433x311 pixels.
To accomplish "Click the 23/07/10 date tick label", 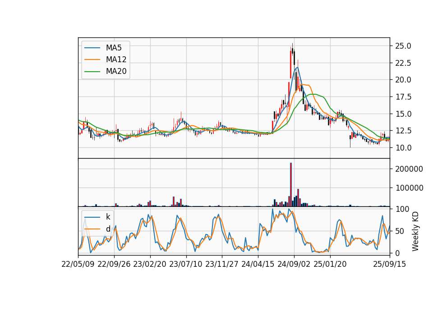I will pyautogui.click(x=186, y=264).
